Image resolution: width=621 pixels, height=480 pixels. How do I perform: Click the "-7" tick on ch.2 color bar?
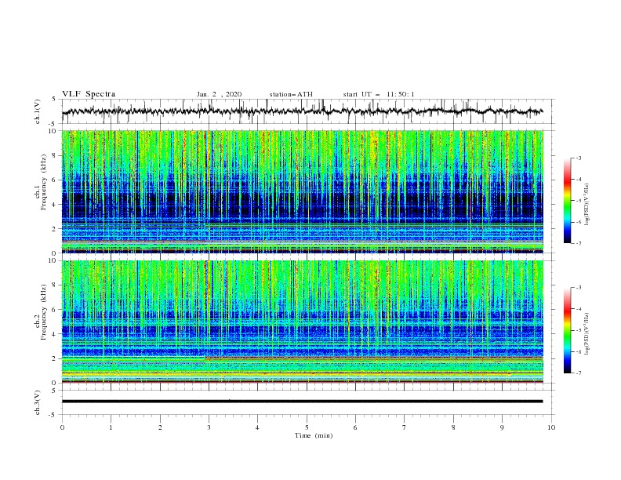pos(579,373)
